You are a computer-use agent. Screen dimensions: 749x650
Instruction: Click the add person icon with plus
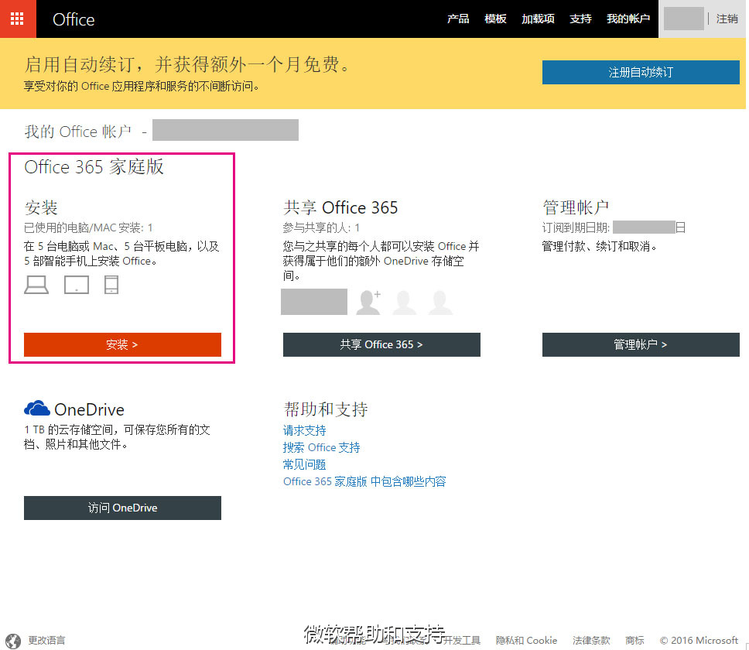(369, 302)
